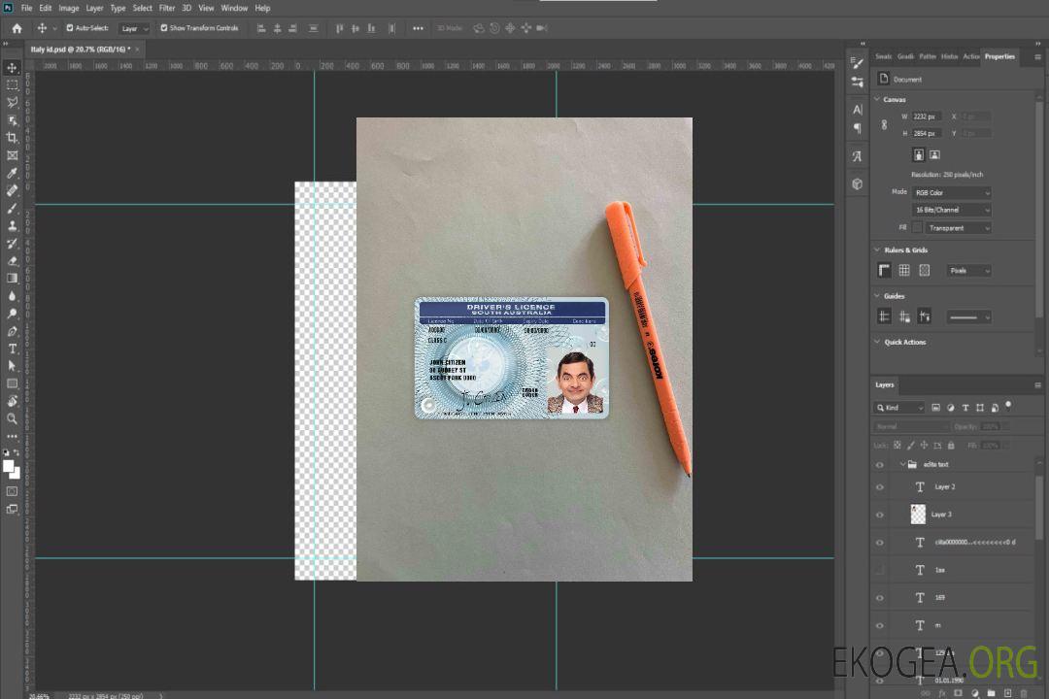Image resolution: width=1049 pixels, height=699 pixels.
Task: Hide the Layer 2 text layer
Action: (x=880, y=487)
